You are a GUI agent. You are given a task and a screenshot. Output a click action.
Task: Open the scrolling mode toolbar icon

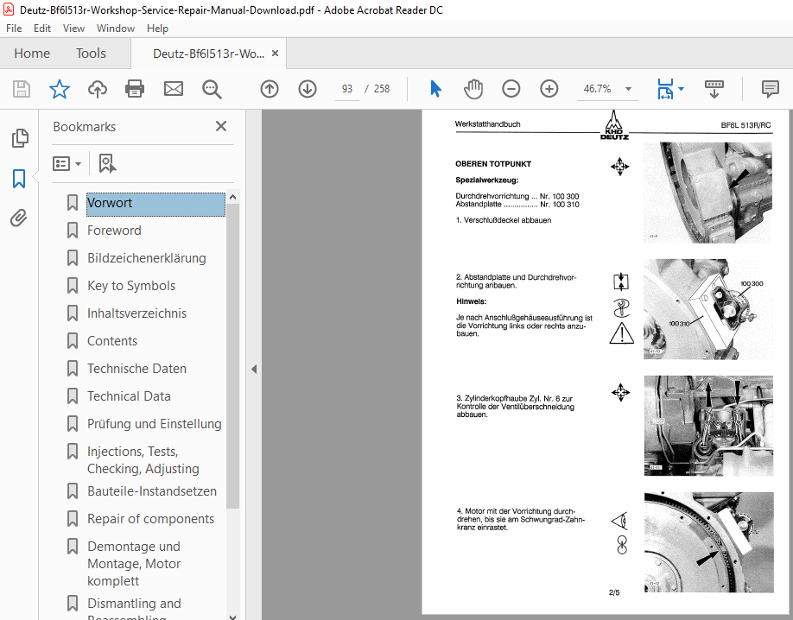[714, 89]
